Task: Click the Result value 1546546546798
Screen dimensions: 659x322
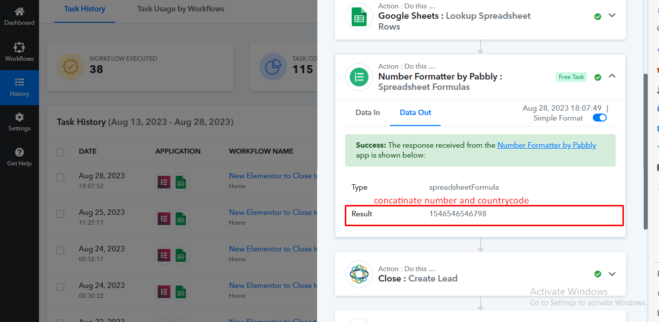Action: click(458, 214)
